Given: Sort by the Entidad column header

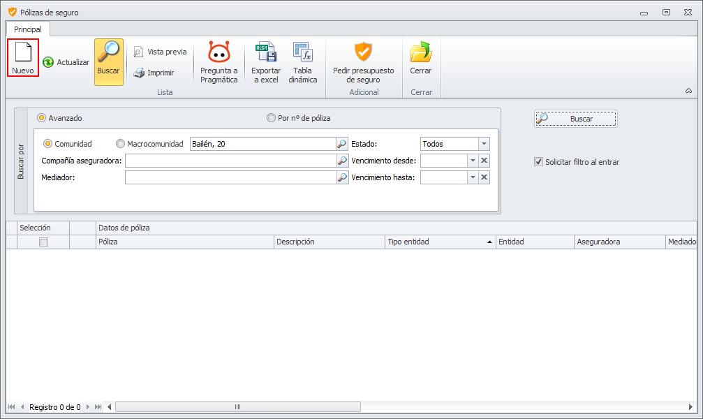Looking at the screenshot, I should (535, 242).
